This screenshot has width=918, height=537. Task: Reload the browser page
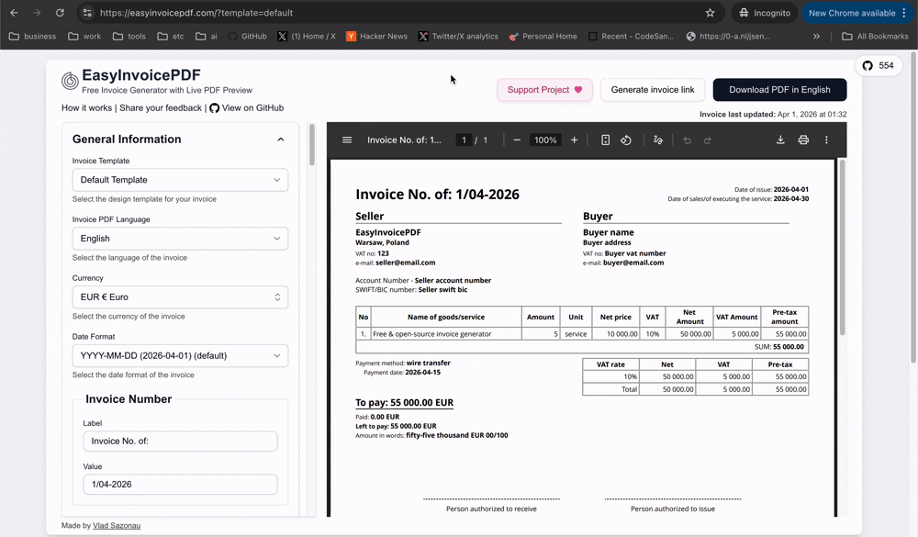(60, 13)
